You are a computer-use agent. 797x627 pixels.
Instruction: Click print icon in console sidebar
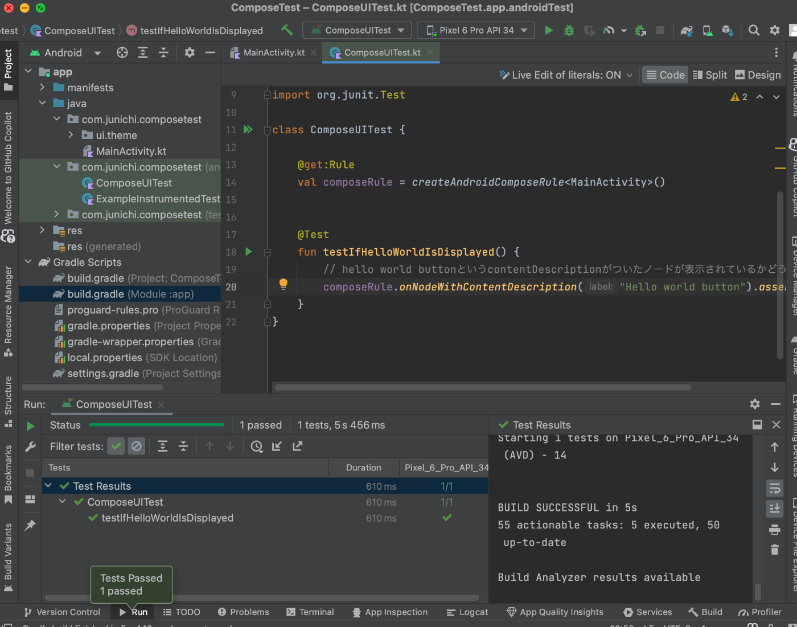pos(775,530)
